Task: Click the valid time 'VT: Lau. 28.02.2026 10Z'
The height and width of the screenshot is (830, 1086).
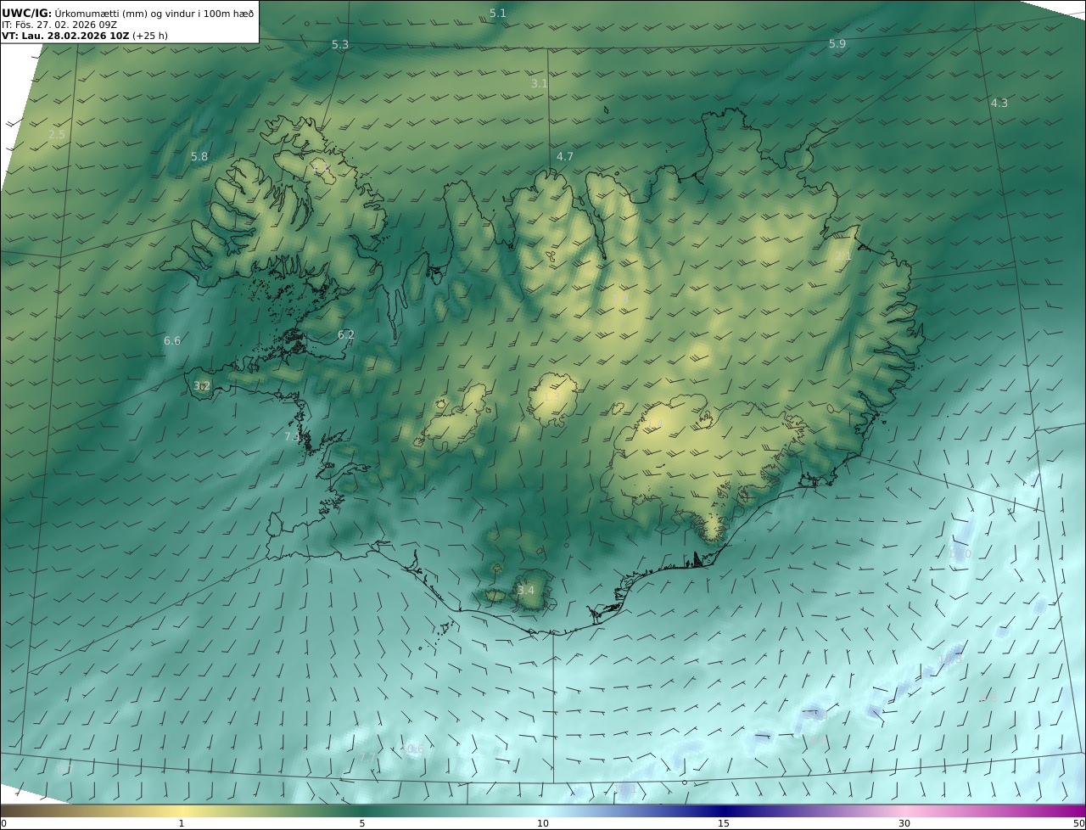Action: tap(67, 36)
